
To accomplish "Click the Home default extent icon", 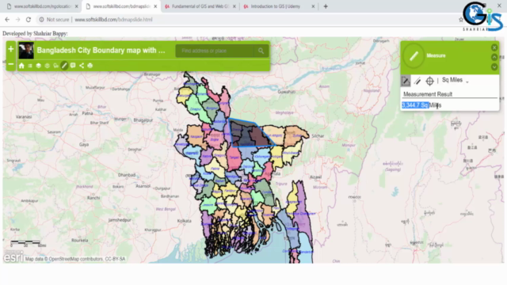I will [x=21, y=66].
